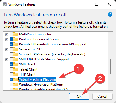Image resolution: width=116 pixels, height=103 pixels.
Task: Expand the SMB 1.0/CIFS File Sharing node
Action: pos(6,60)
